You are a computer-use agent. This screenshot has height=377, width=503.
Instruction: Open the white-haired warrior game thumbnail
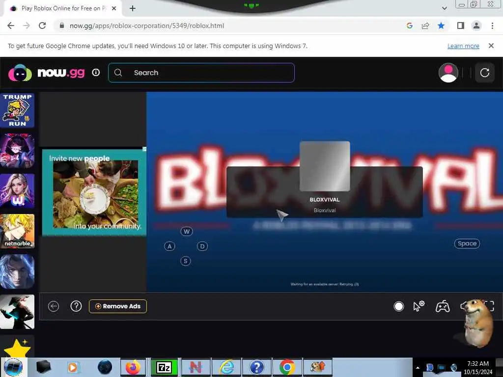(x=17, y=271)
